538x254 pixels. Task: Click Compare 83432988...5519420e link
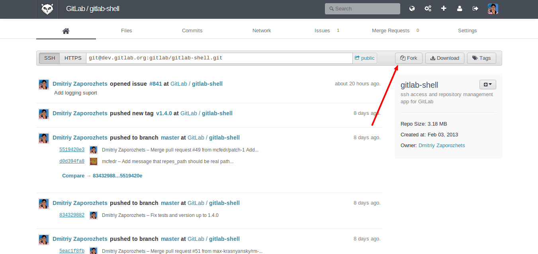pos(102,176)
